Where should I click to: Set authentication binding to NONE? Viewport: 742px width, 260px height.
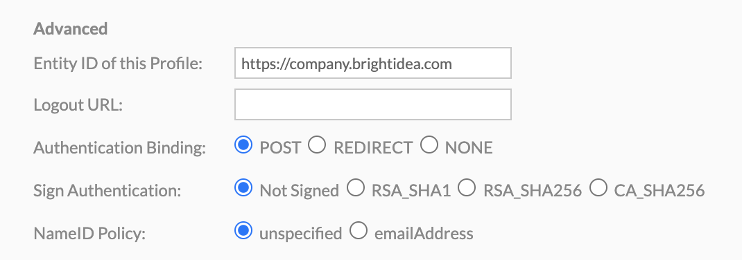pos(429,145)
